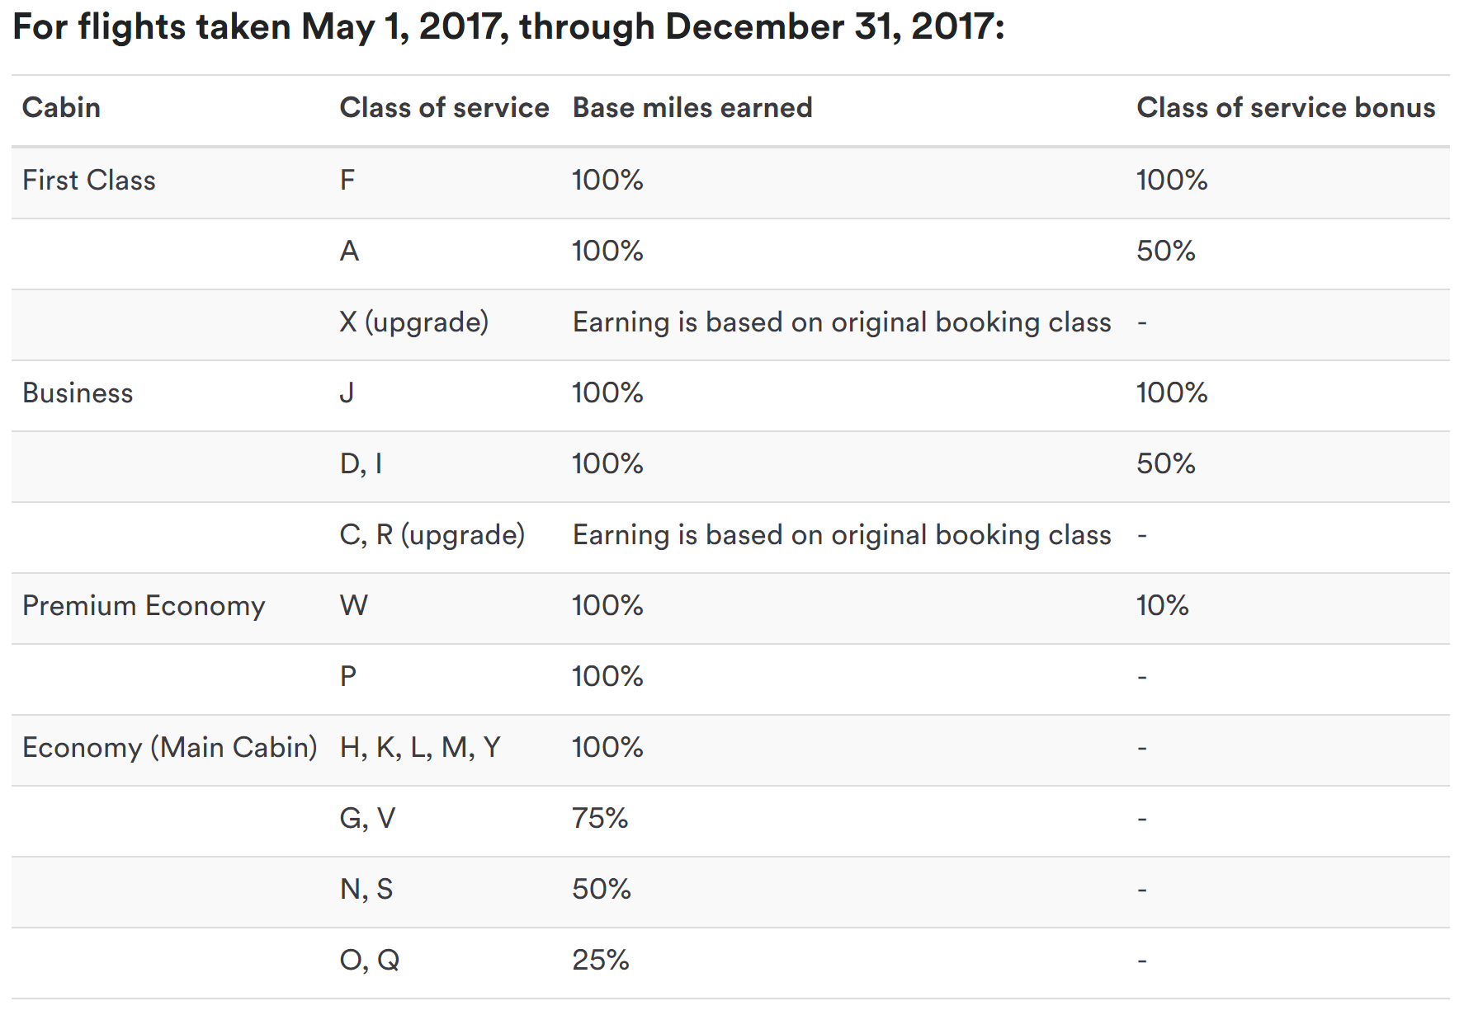Click the Class of service bonus header
The height and width of the screenshot is (1015, 1464).
pyautogui.click(x=1286, y=108)
